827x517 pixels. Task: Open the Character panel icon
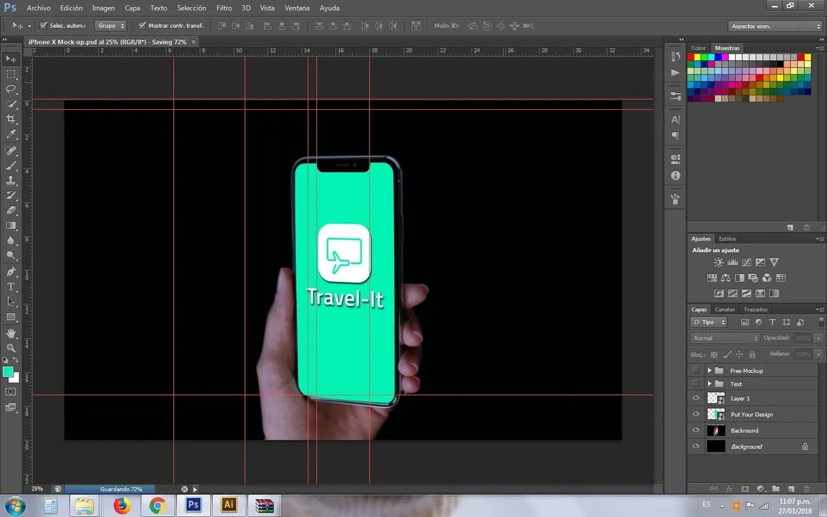pos(676,120)
